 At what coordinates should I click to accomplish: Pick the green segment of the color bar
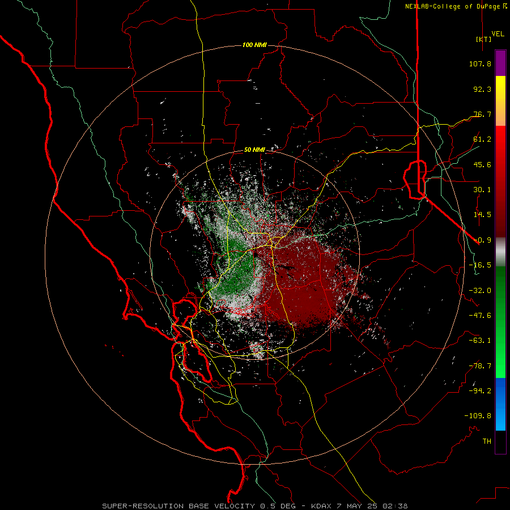tap(500, 322)
